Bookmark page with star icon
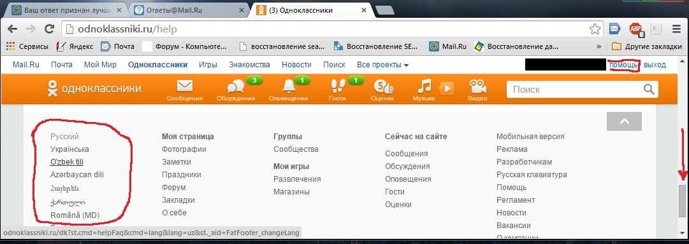The height and width of the screenshot is (244, 689). pyautogui.click(x=595, y=29)
